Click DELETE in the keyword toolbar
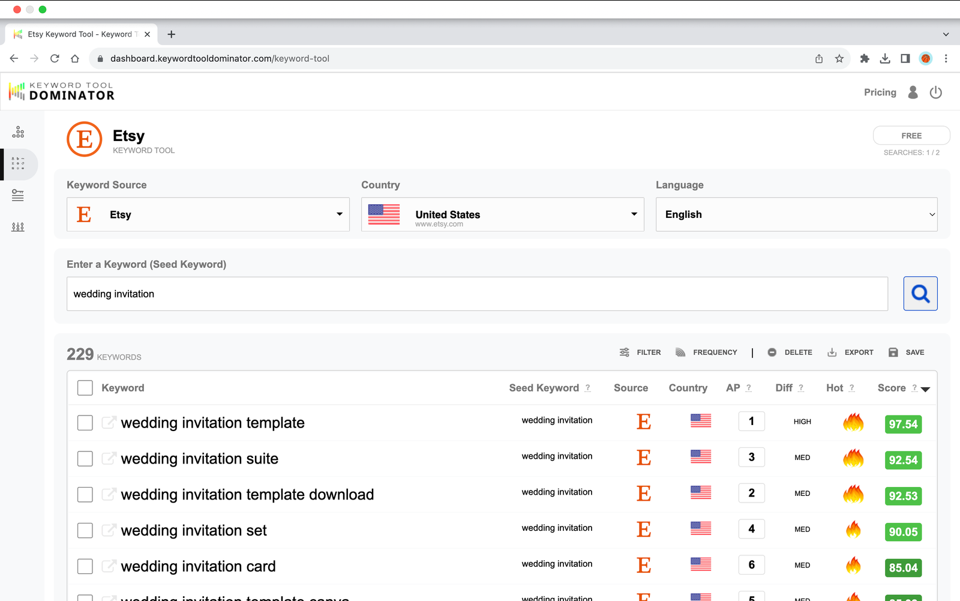 point(790,352)
